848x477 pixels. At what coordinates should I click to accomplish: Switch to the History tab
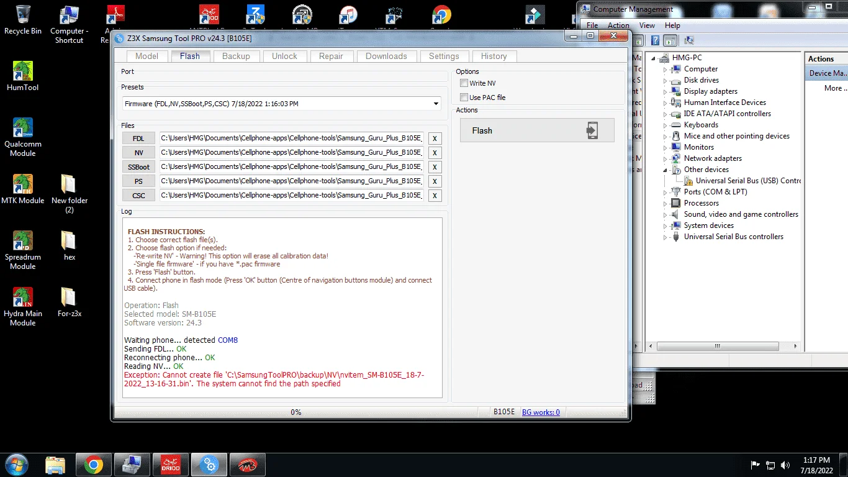click(494, 56)
